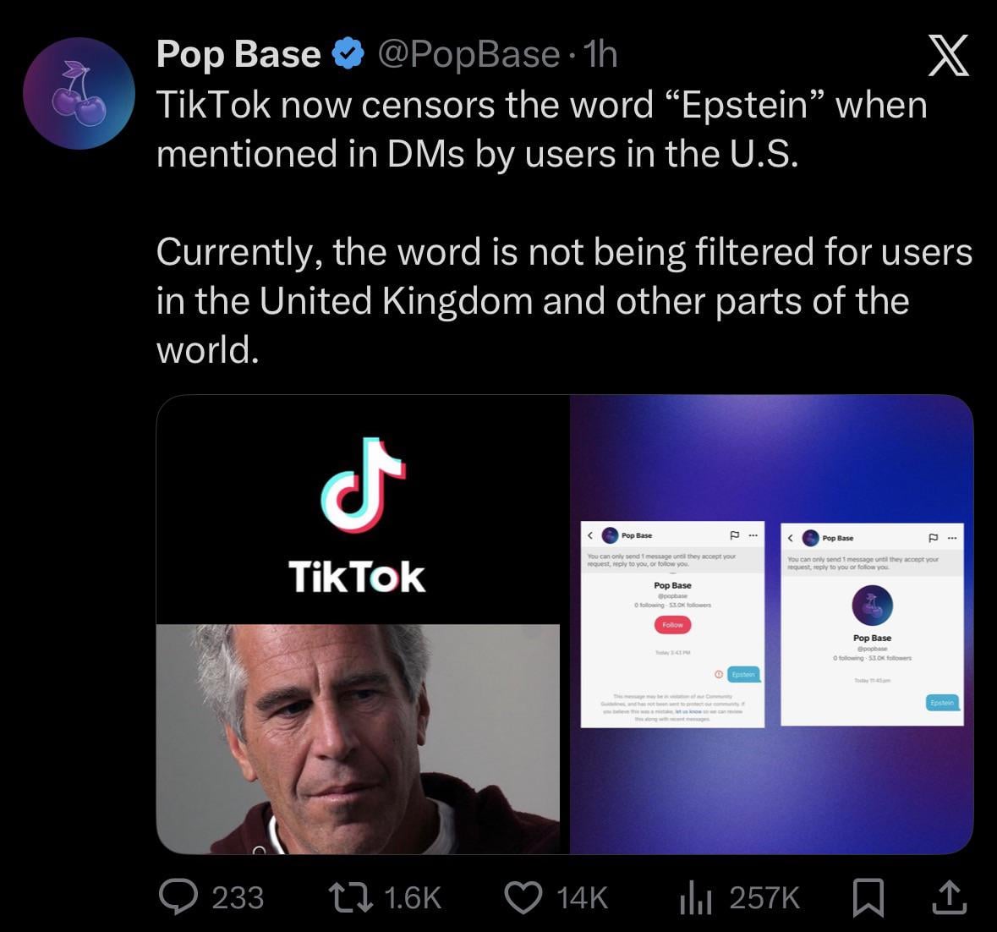Open the 1h timestamp link

point(600,54)
